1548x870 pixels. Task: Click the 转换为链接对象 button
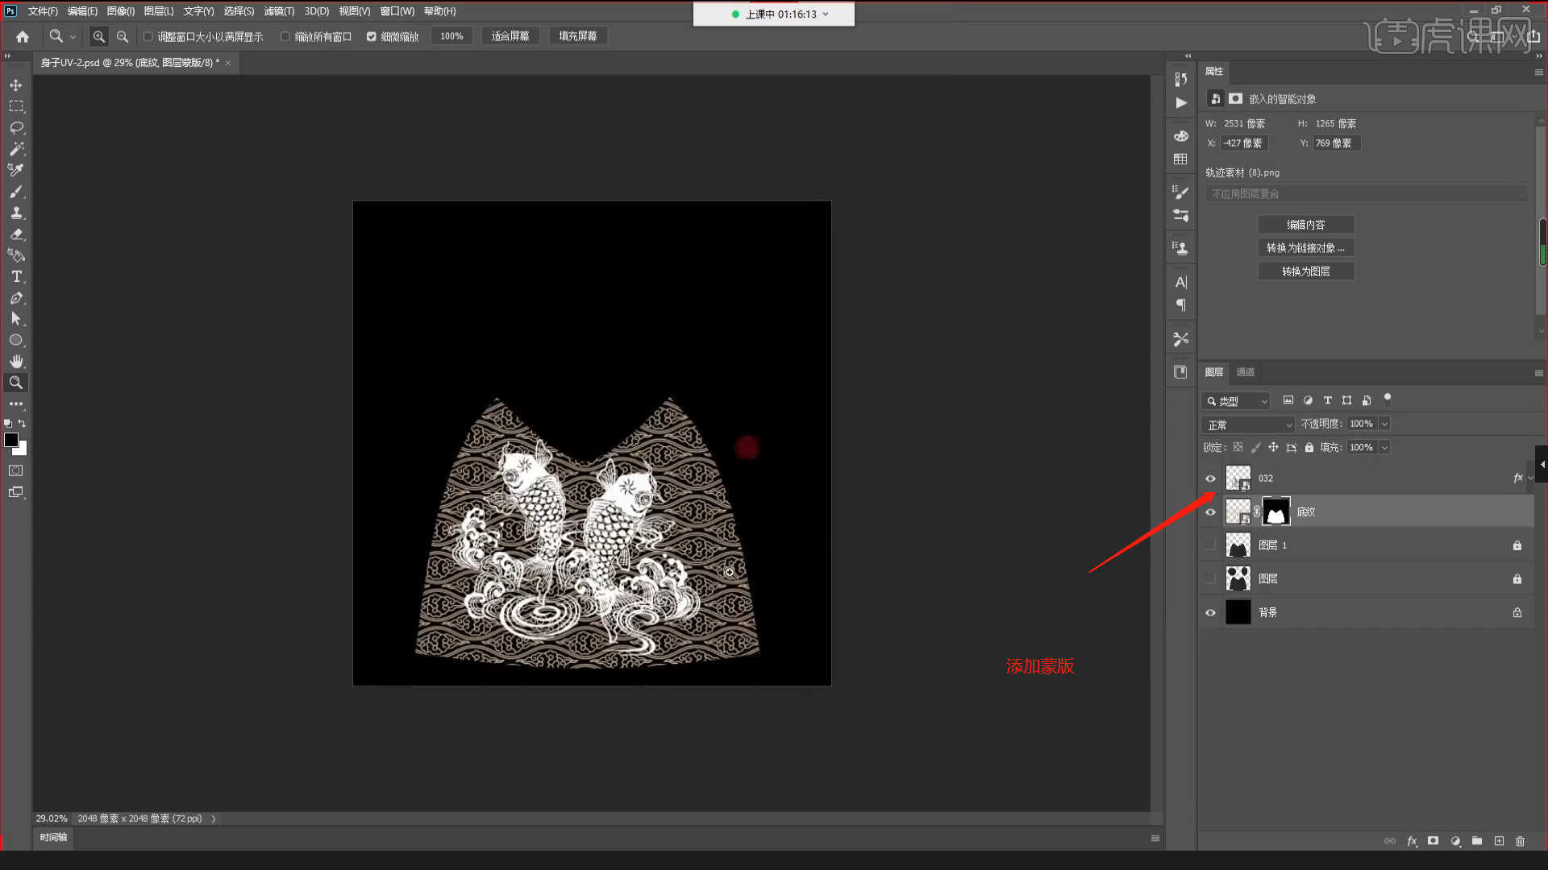pos(1306,248)
